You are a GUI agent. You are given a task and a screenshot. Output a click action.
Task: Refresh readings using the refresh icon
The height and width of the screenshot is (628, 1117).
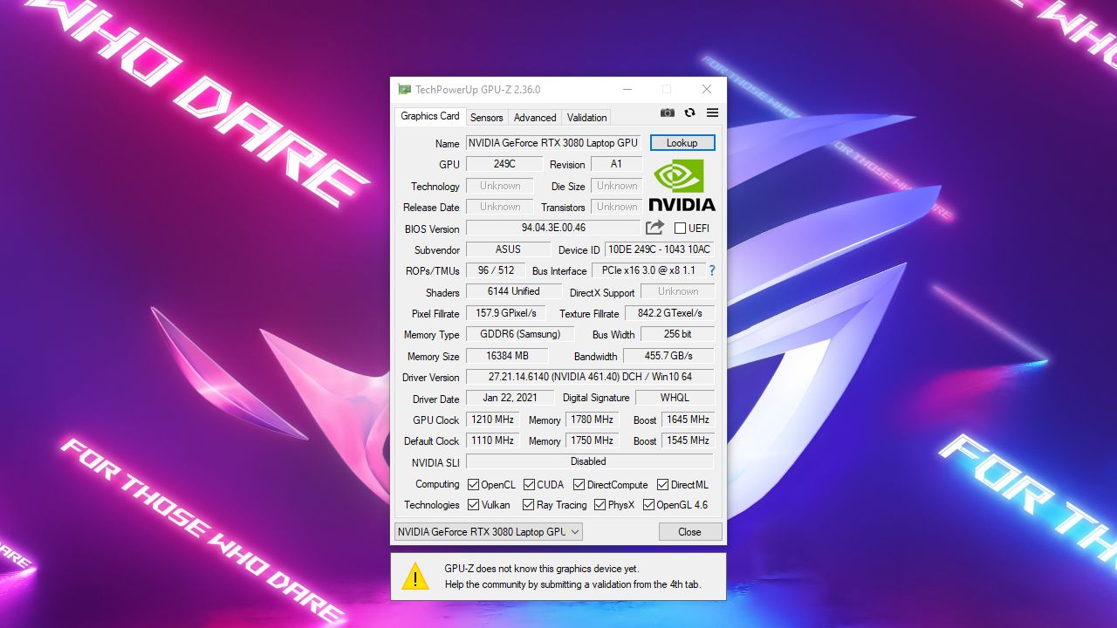point(689,113)
